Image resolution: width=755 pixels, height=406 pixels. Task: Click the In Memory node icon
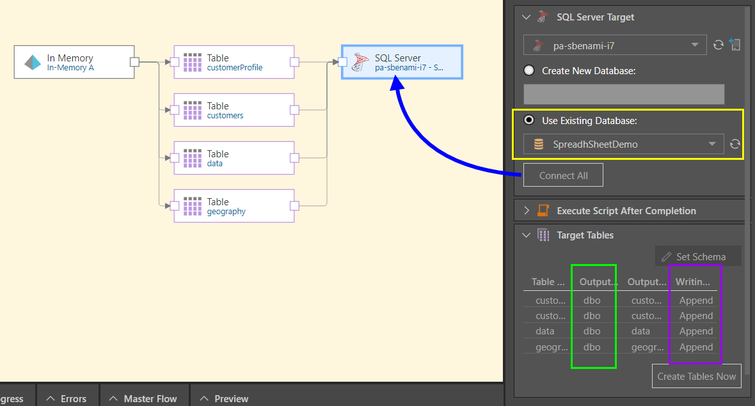33,62
